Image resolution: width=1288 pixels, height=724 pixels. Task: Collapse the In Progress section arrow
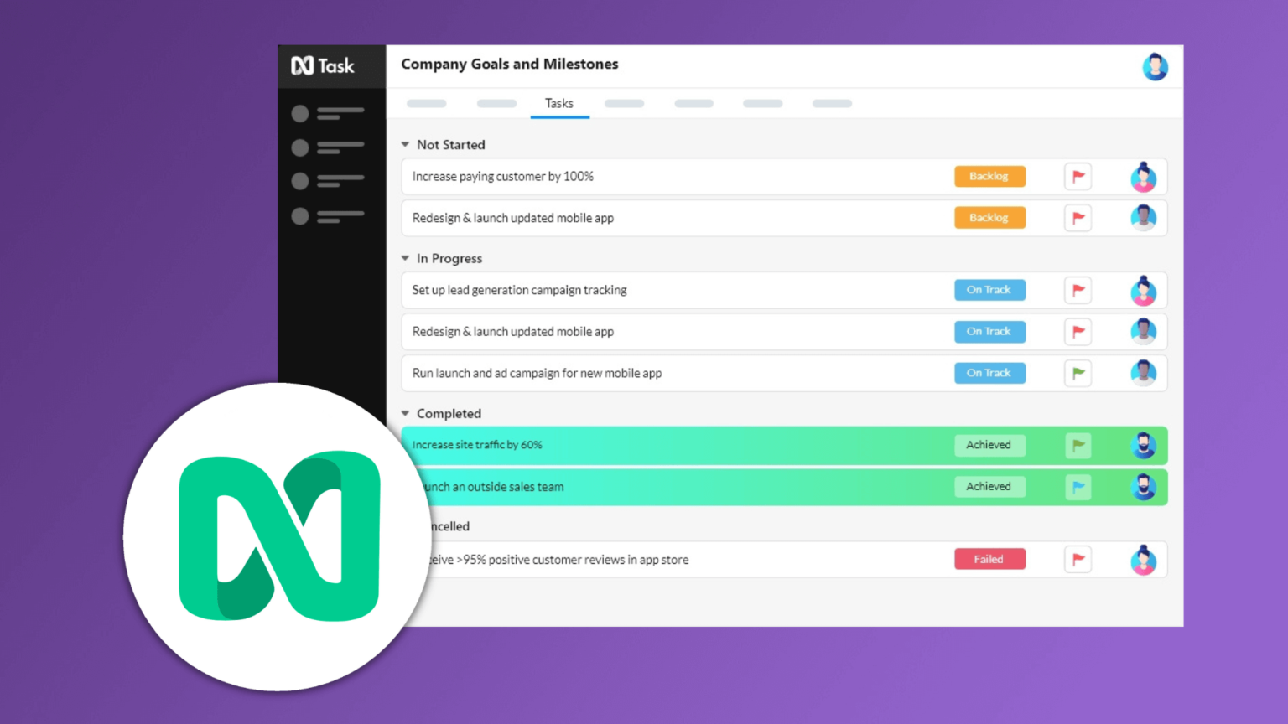pos(406,258)
